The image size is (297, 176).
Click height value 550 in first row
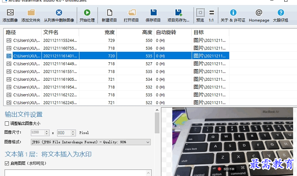149,40
